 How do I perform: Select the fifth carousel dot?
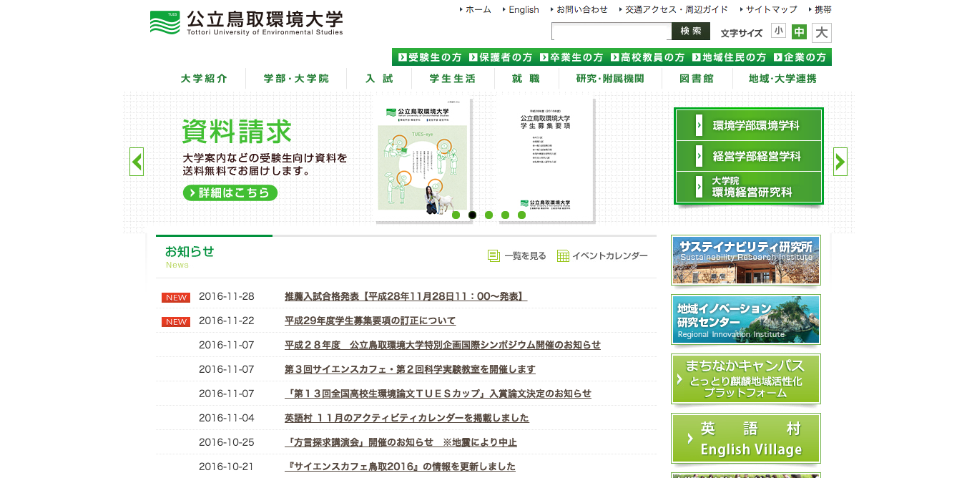coord(521,215)
